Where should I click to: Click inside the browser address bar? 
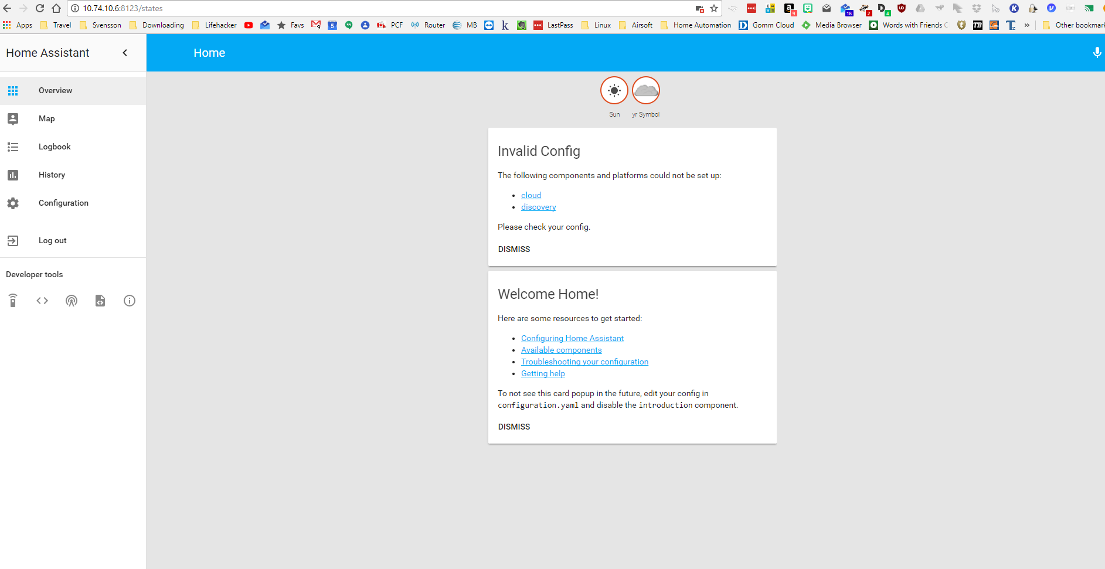click(x=234, y=8)
